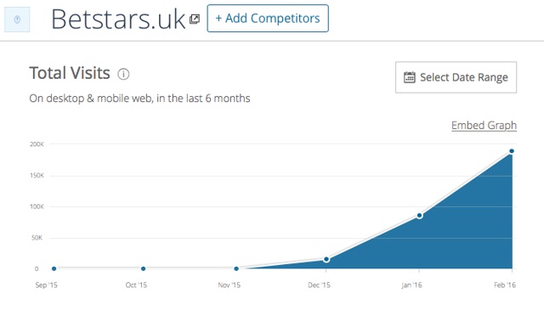The height and width of the screenshot is (310, 544).
Task: Click the Feb '16 axis label
Action: tap(505, 285)
